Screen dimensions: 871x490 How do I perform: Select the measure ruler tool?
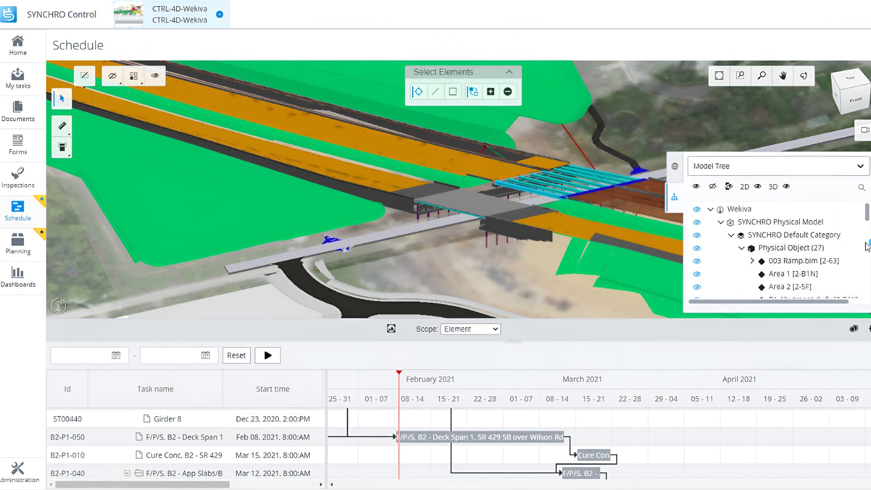tap(62, 126)
